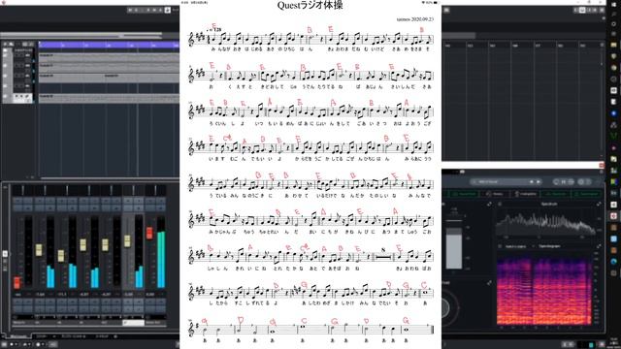Click the Spectrum panel header label
Screen dimensions: 621x349
click(x=549, y=204)
